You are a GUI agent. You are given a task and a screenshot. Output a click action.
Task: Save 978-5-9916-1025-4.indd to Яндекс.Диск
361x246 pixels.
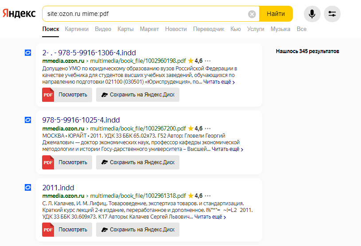click(x=138, y=162)
